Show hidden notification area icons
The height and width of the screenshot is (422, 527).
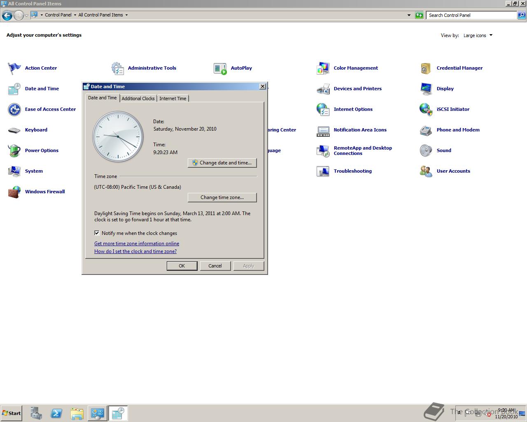point(459,413)
